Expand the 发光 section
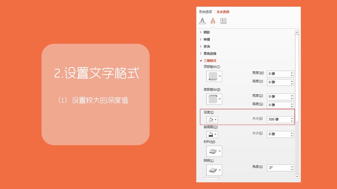Image resolution: width=337 pixels, height=189 pixels. click(x=207, y=47)
